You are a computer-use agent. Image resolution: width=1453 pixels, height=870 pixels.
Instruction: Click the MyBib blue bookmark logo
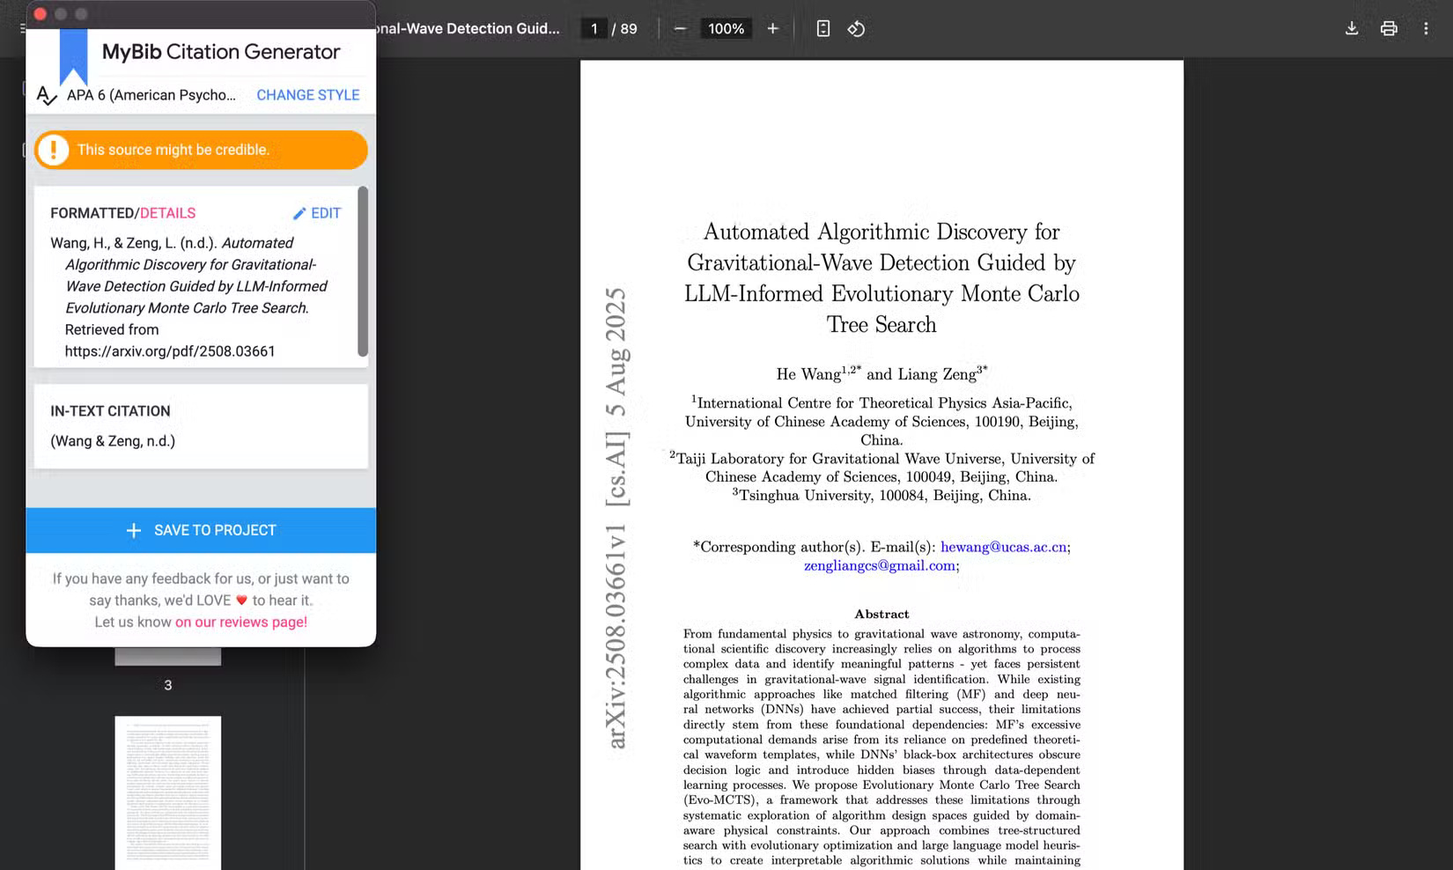[73, 56]
